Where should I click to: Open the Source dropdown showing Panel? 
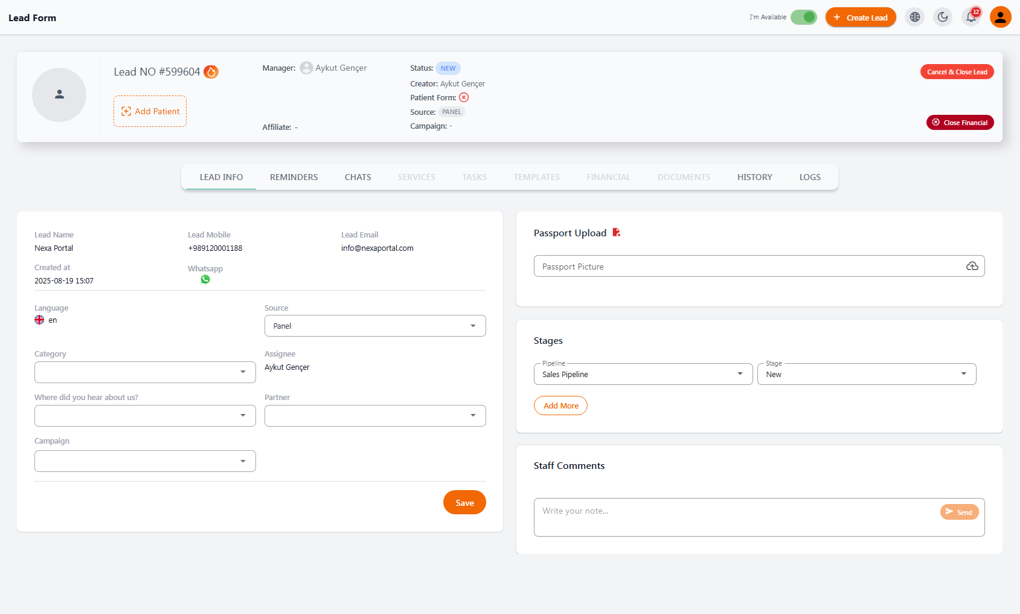coord(375,326)
